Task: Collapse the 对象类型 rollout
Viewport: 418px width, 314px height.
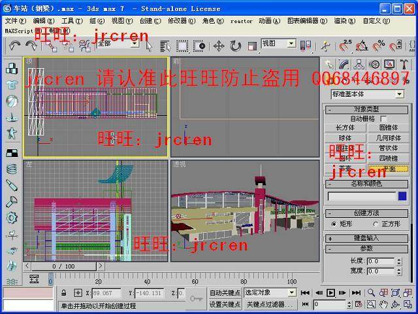Action: 366,109
